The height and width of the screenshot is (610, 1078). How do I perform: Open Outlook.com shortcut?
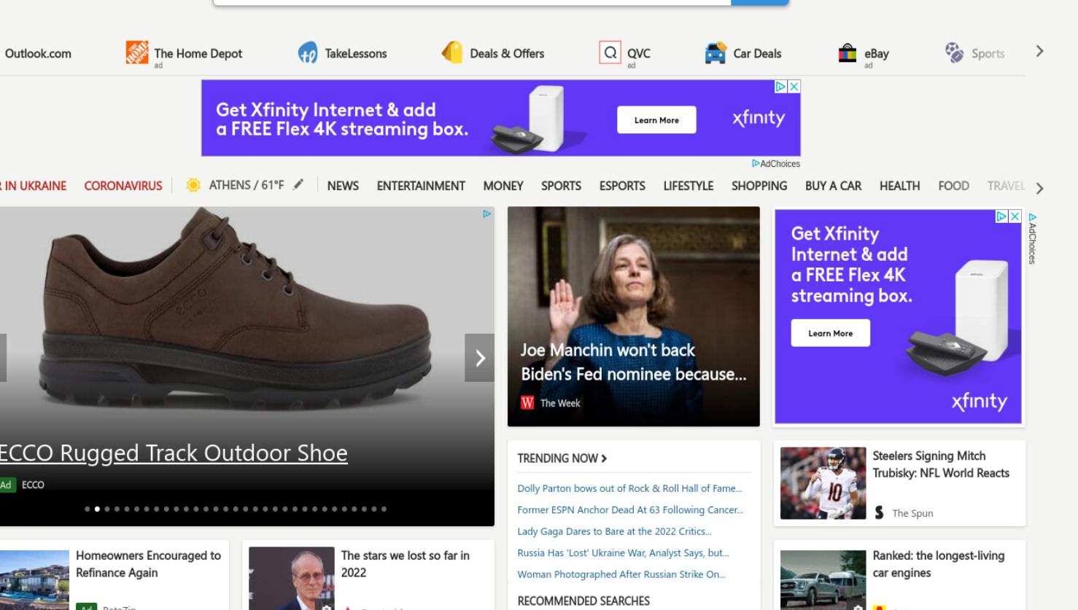38,53
